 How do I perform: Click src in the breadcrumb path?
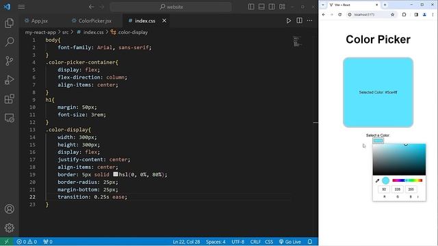click(x=66, y=32)
